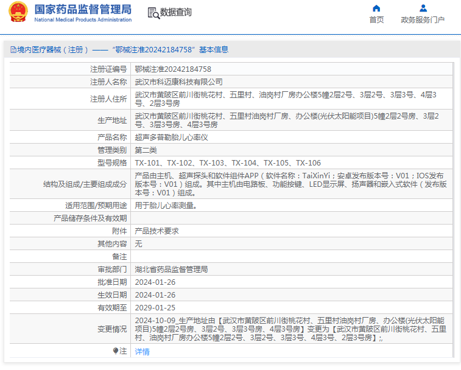Go to 首页 text link

click(x=376, y=19)
